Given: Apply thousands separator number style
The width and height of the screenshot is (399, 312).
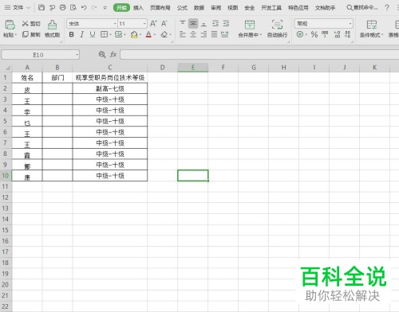Looking at the screenshot, I should [x=325, y=34].
